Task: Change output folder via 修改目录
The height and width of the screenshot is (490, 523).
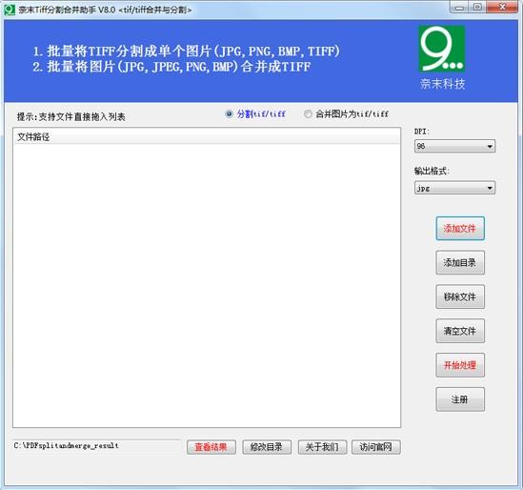Action: tap(267, 447)
